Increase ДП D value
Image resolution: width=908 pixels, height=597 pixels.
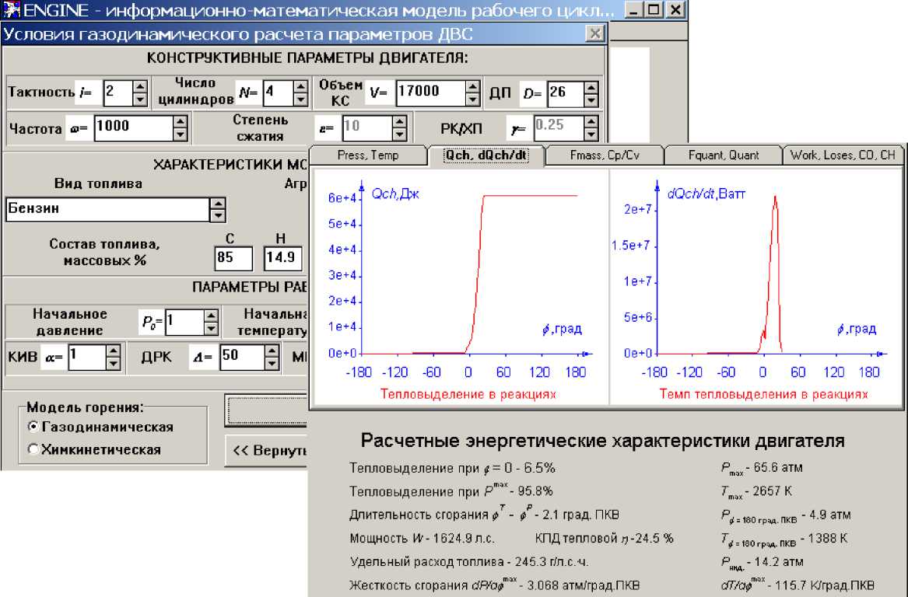coord(590,86)
